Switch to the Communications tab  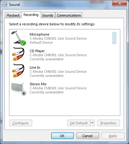69,15
